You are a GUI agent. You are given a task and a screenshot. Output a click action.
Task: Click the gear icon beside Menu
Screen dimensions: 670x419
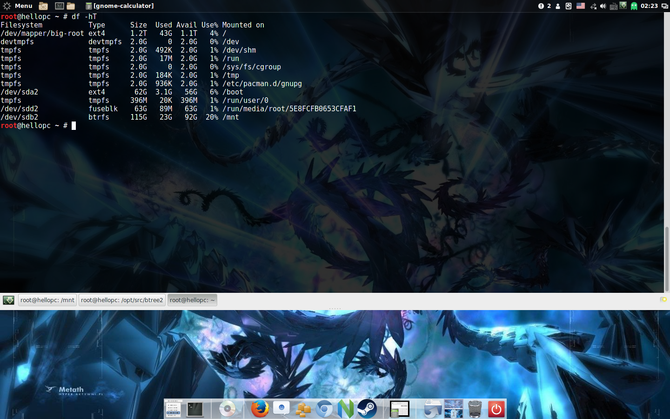pos(7,6)
